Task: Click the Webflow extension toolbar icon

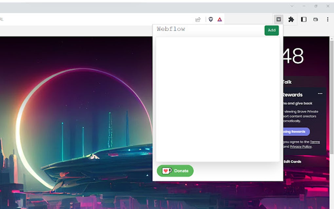Action: point(279,19)
